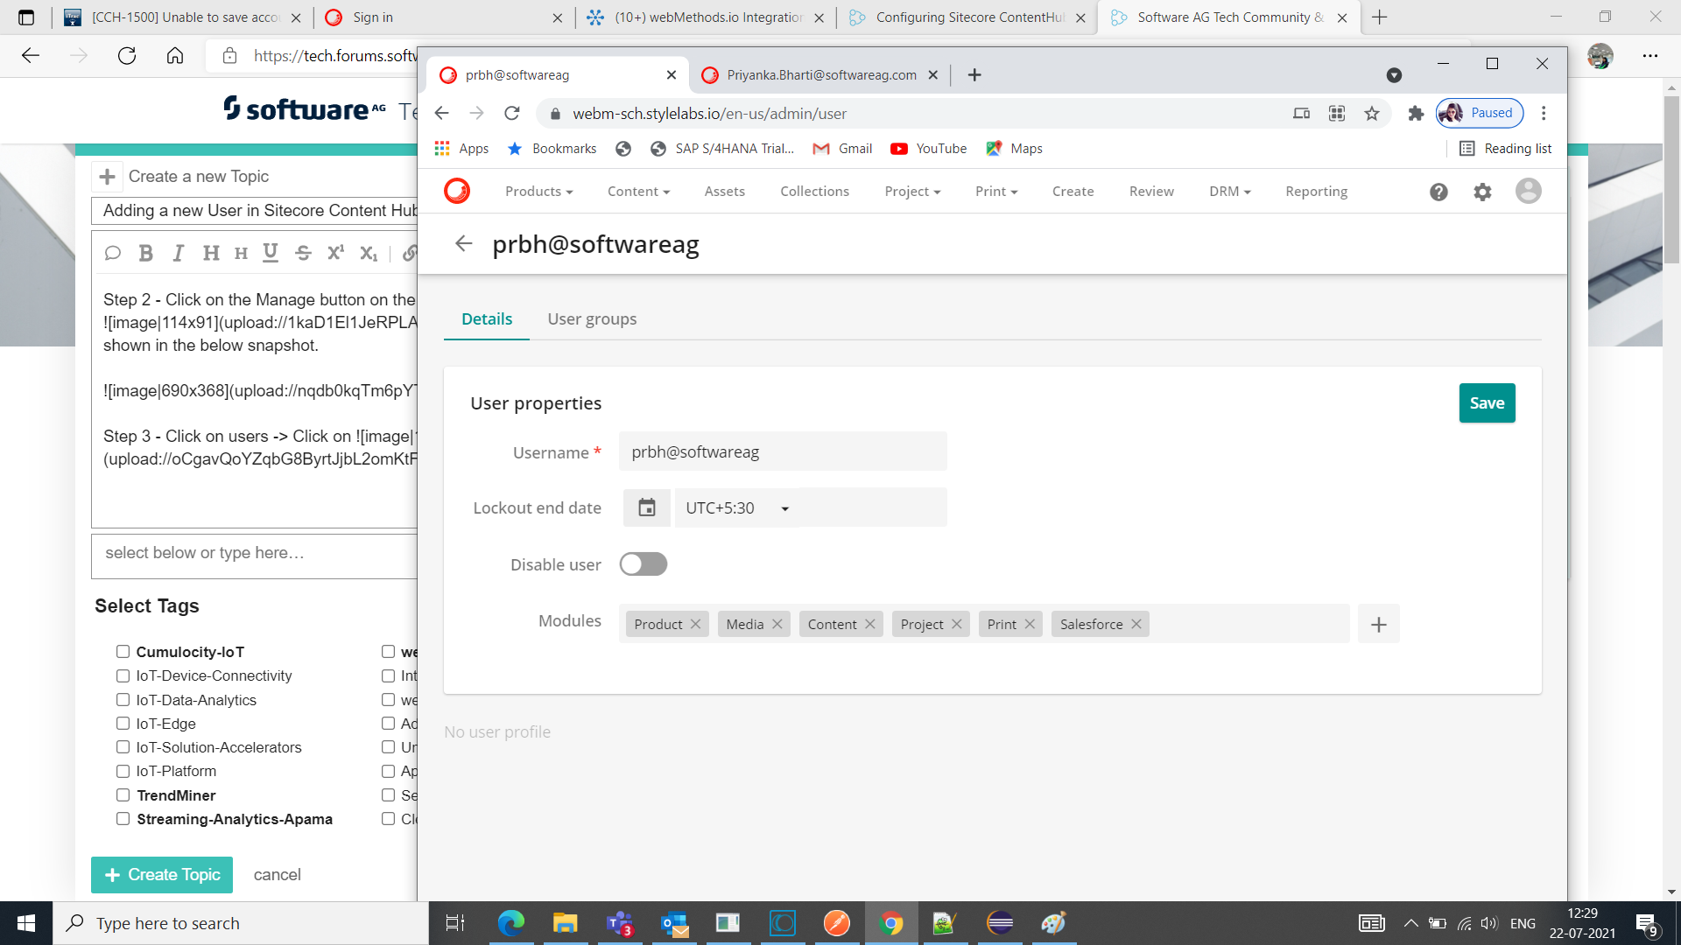Open the Products dropdown menu
Screen dimensions: 1681x945
pyautogui.click(x=538, y=192)
